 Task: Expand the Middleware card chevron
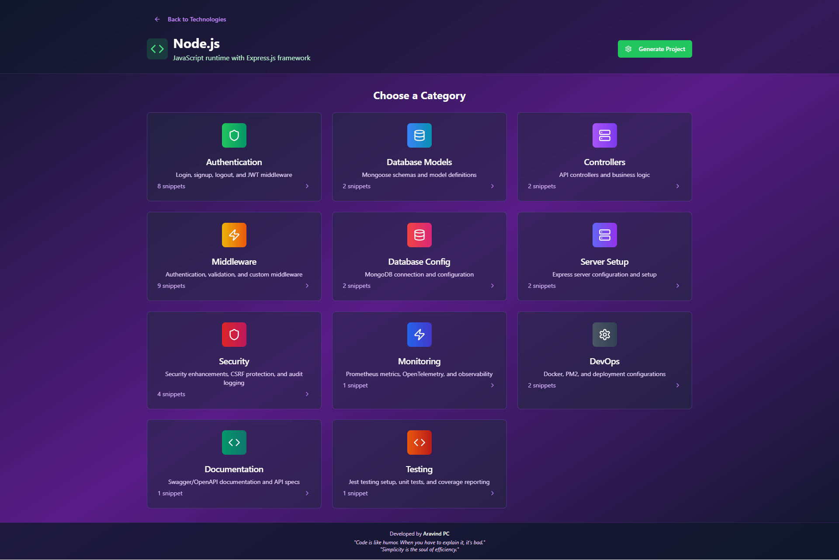(307, 286)
